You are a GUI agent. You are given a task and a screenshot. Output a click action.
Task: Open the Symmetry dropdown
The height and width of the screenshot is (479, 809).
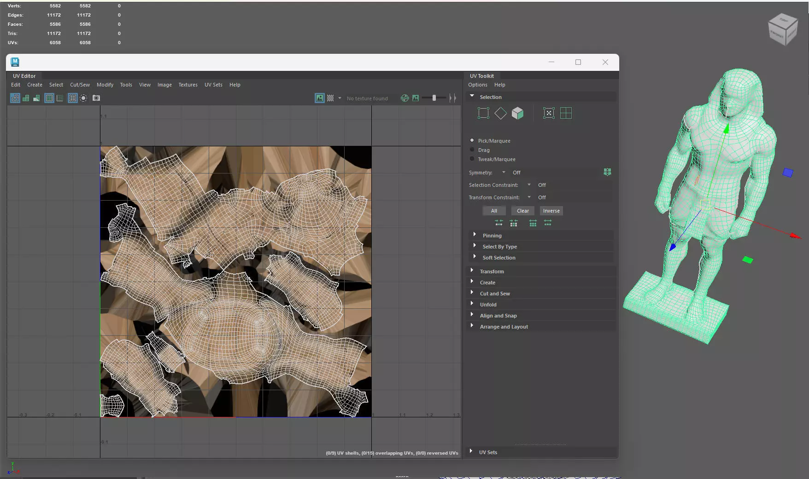tap(504, 173)
